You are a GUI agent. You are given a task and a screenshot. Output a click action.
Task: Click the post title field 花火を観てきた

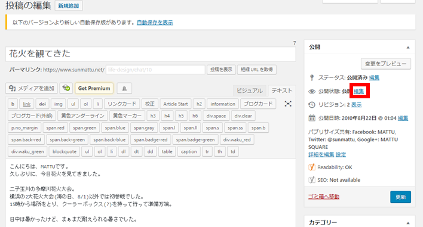coord(151,54)
